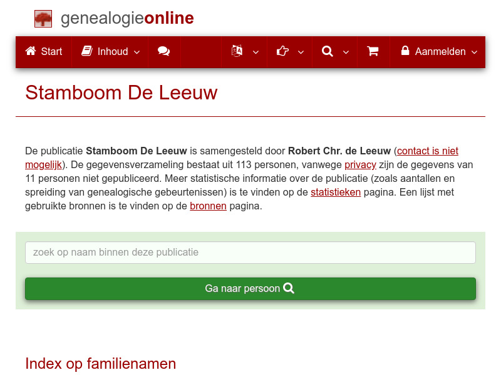The image size is (501, 375).
Task: Open the Inhoud menu item
Action: point(112,51)
